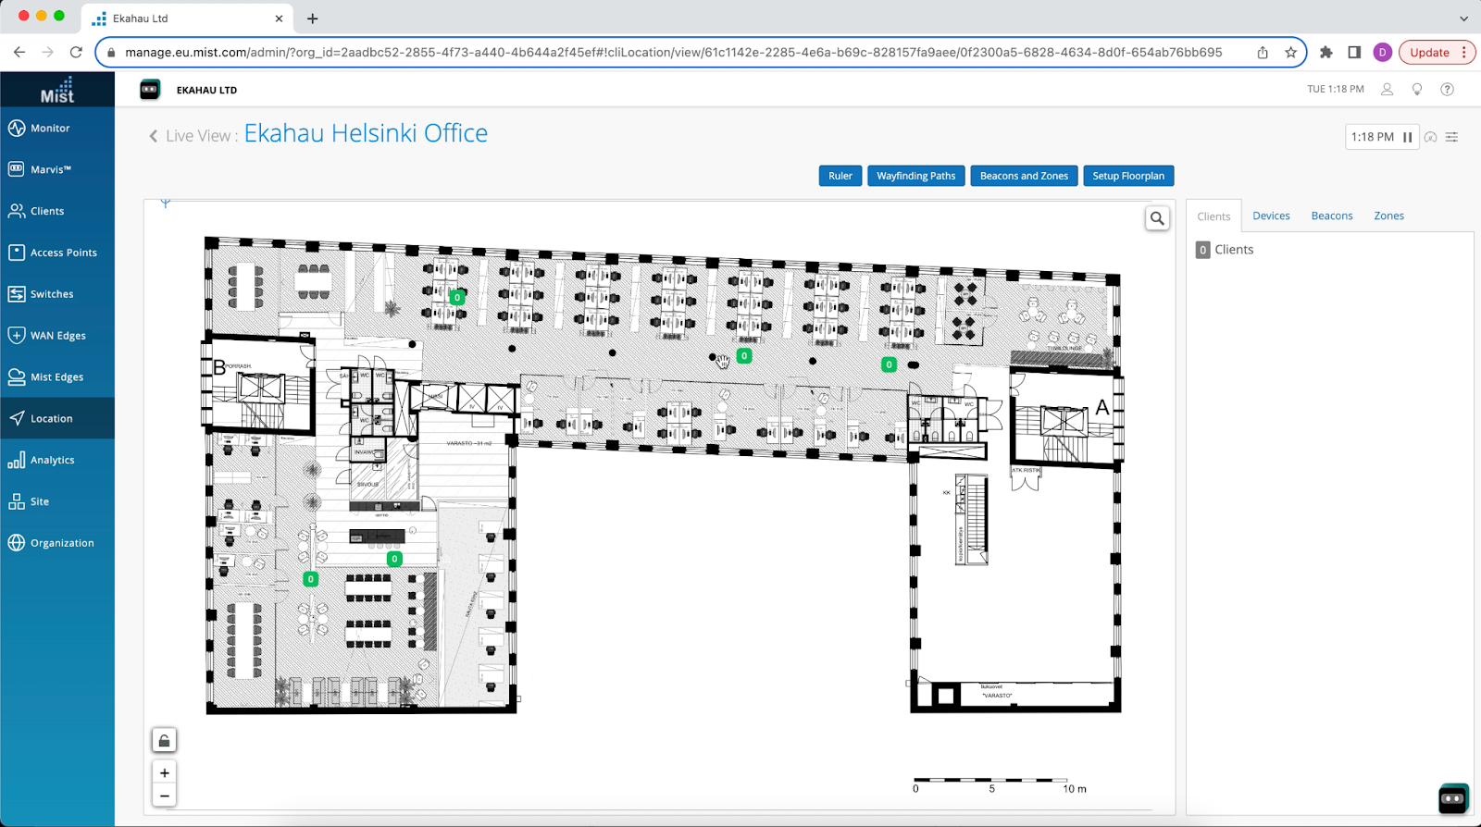1481x827 pixels.
Task: Open Wayfinding Paths
Action: coord(915,176)
